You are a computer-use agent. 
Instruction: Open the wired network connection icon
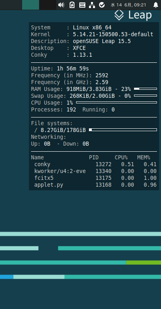click(x=92, y=5)
